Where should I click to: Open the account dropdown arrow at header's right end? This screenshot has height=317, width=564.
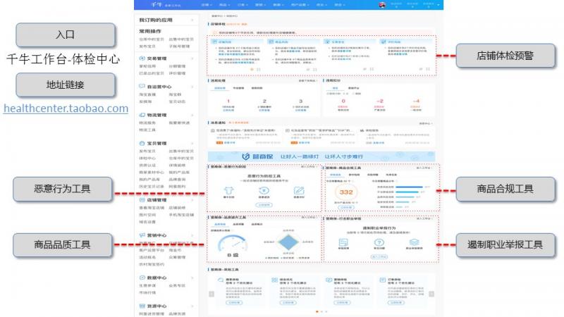(x=438, y=5)
